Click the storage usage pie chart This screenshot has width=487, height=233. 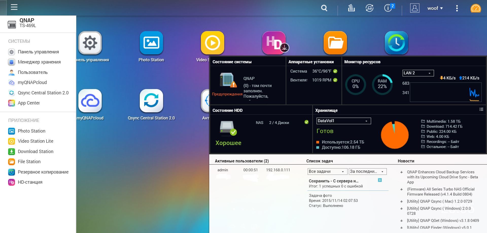[x=395, y=135]
